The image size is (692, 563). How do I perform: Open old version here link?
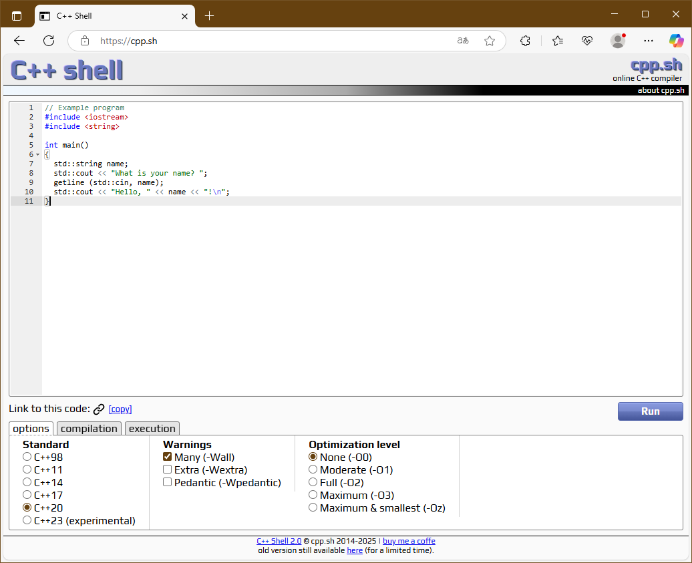pos(355,550)
